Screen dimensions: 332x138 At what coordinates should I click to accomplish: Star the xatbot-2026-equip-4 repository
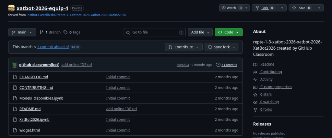coord(302,8)
